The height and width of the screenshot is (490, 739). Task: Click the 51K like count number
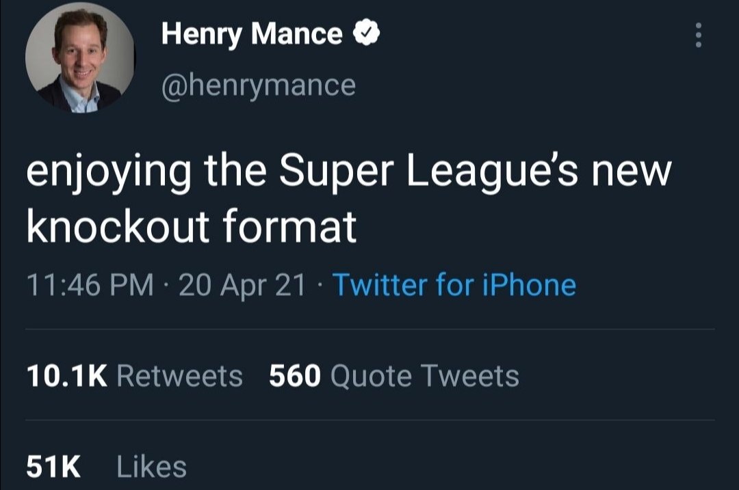pyautogui.click(x=53, y=467)
